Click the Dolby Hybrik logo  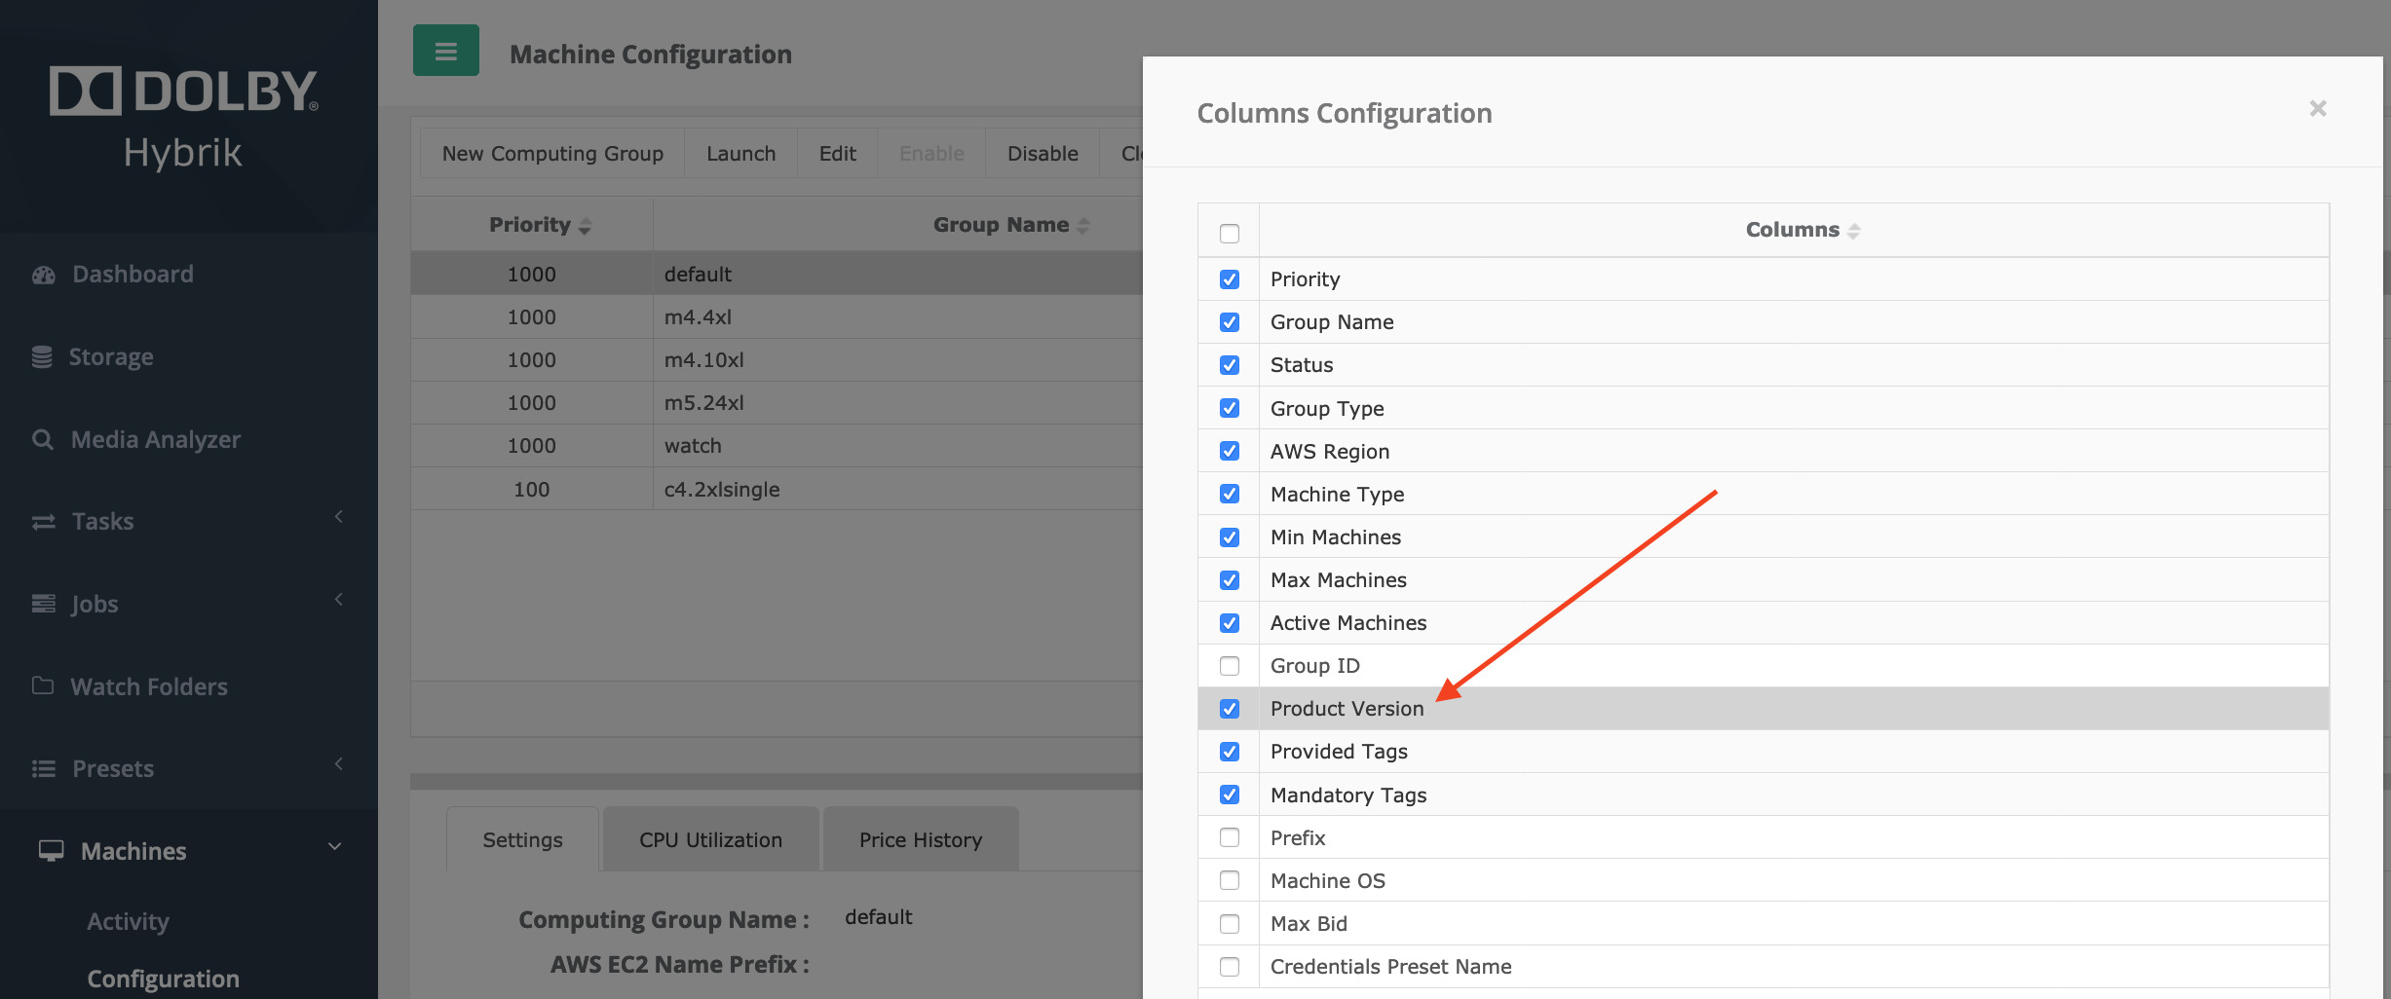(x=183, y=119)
